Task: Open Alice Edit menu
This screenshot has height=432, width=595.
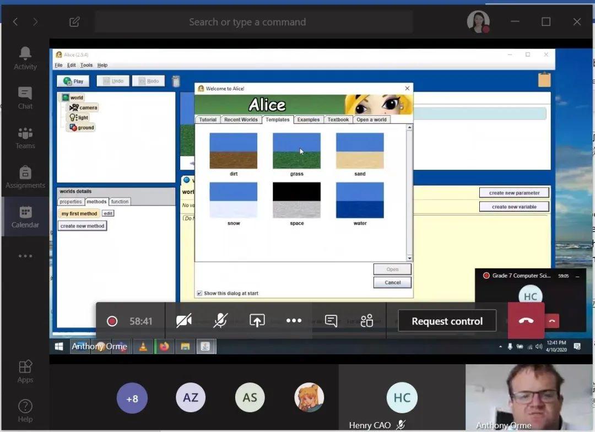Action: point(71,65)
